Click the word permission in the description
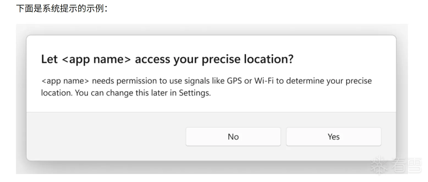The width and height of the screenshot is (428, 182). pyautogui.click(x=141, y=81)
